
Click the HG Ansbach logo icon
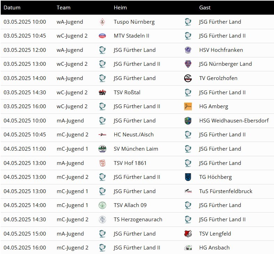point(188,248)
